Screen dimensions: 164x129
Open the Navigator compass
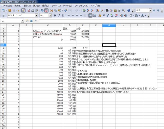(x=111, y=10)
